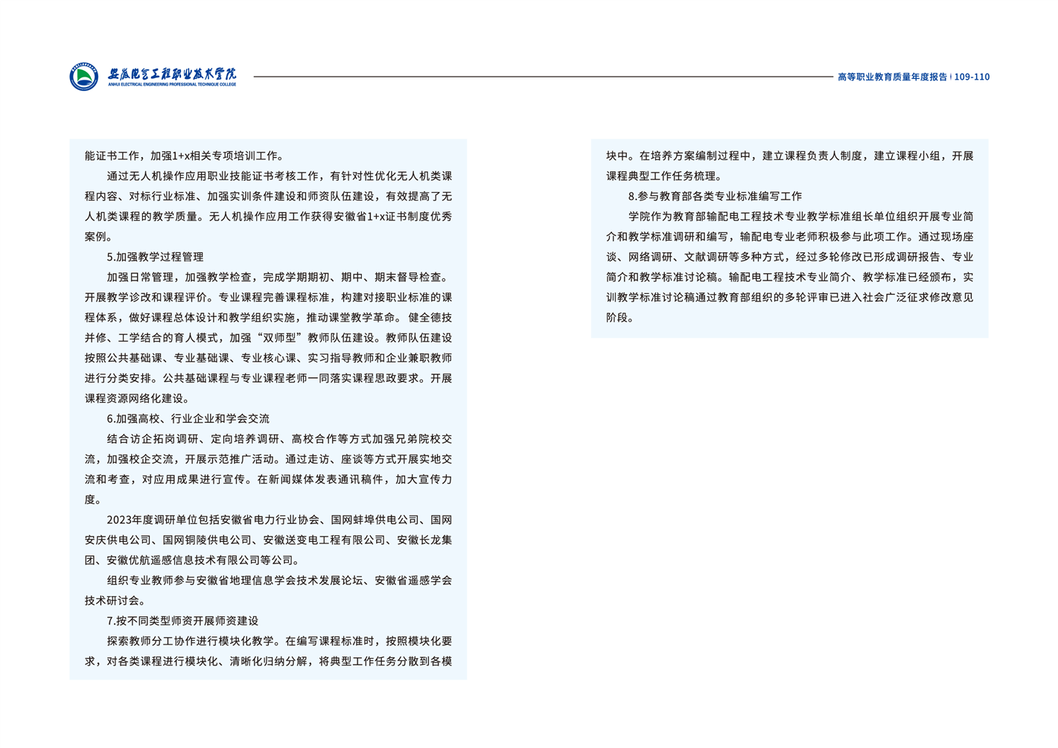
Task: Click the heading 8.参与教育部各类专业标准编写工作
Action: click(715, 196)
